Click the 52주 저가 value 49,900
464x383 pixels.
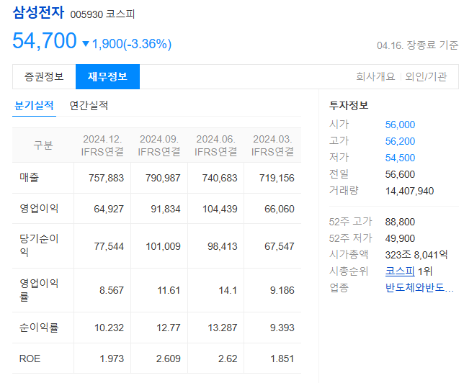tap(400, 238)
